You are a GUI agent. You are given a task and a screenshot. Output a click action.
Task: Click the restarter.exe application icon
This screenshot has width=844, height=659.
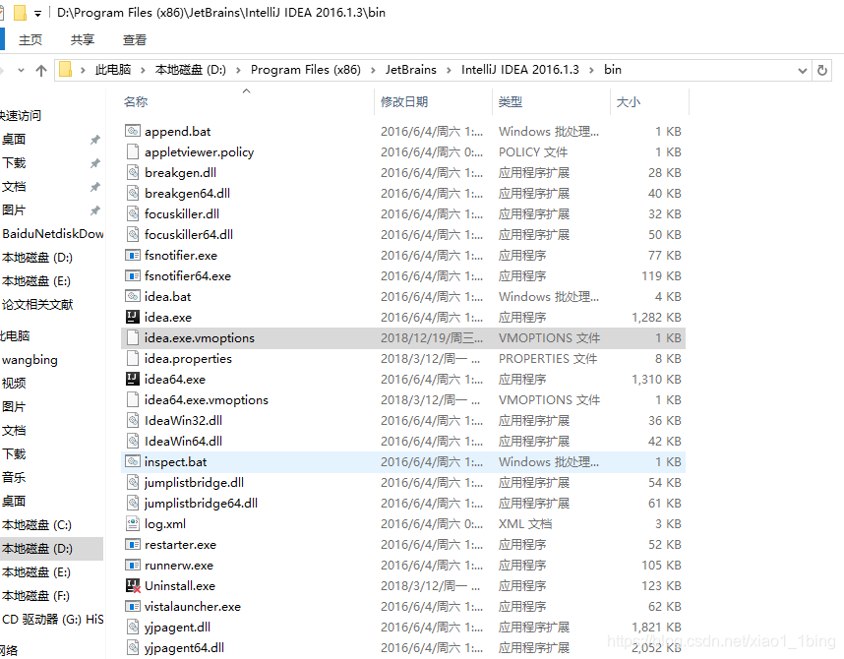click(x=133, y=544)
